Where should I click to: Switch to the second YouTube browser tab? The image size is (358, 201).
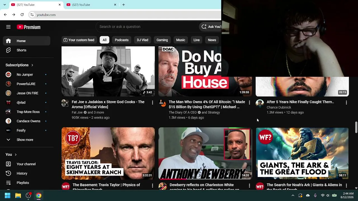click(x=91, y=5)
